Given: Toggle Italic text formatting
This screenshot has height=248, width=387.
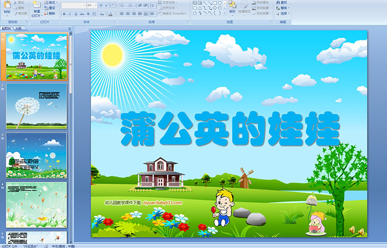Looking at the screenshot, I should (x=70, y=13).
